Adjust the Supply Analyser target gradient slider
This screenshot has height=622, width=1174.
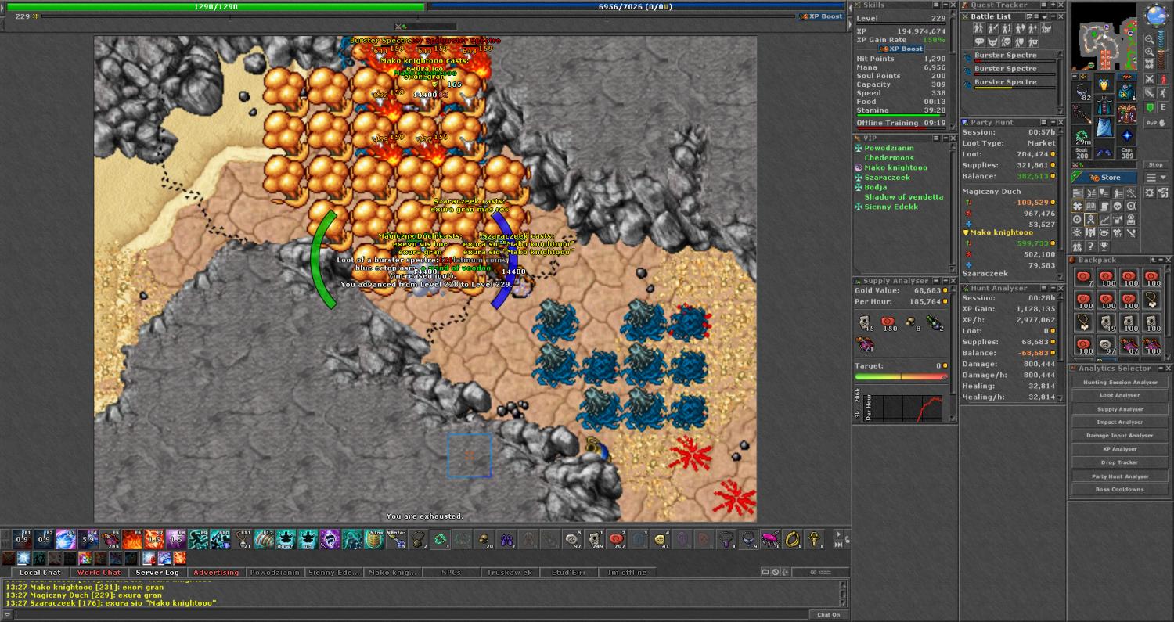click(901, 376)
